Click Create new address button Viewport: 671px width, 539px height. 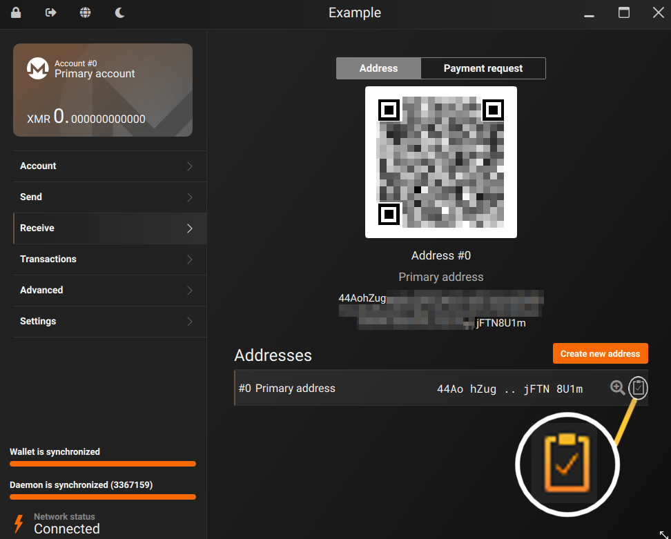click(x=600, y=354)
